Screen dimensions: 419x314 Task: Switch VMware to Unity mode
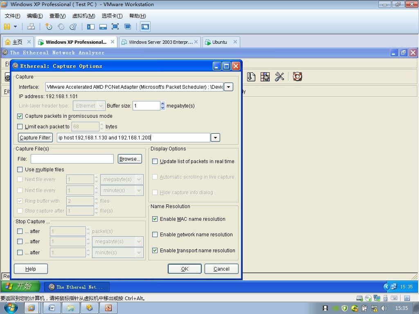coord(128,27)
